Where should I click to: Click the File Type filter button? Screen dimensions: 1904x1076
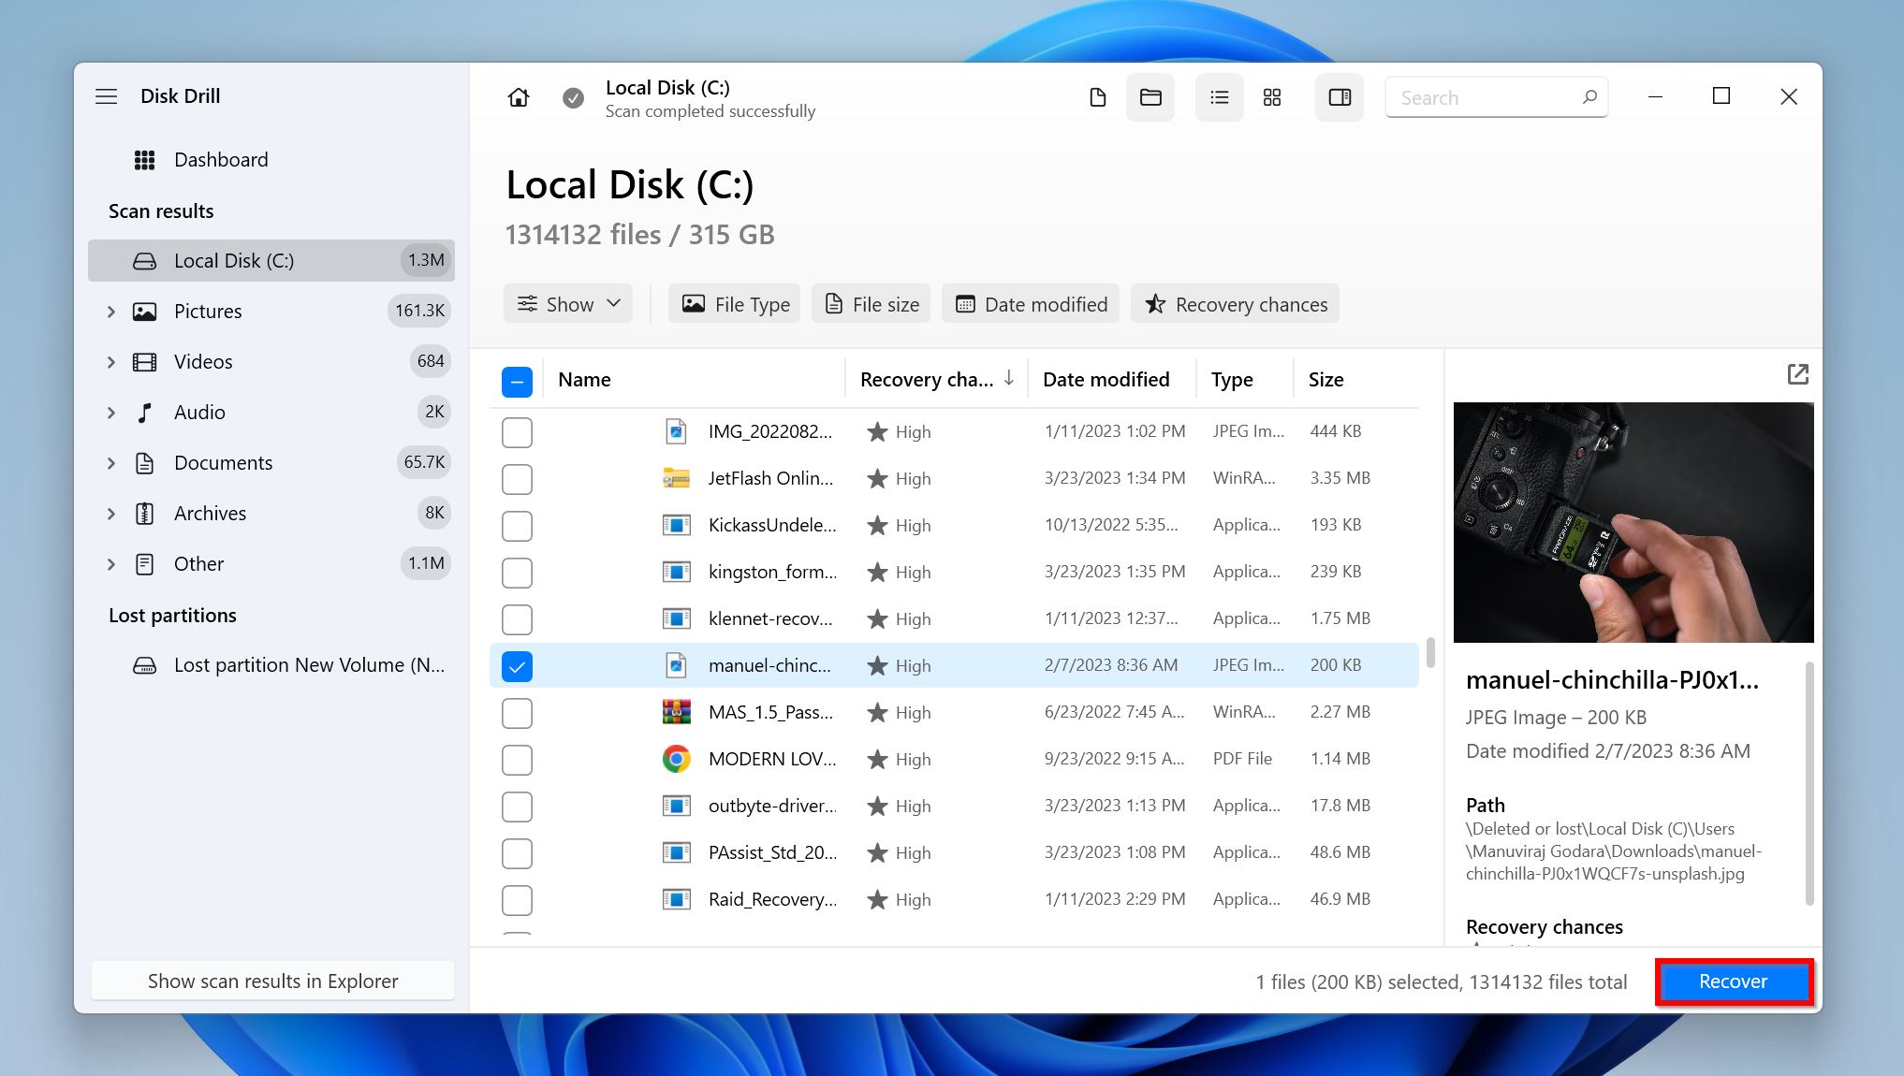[x=734, y=305]
